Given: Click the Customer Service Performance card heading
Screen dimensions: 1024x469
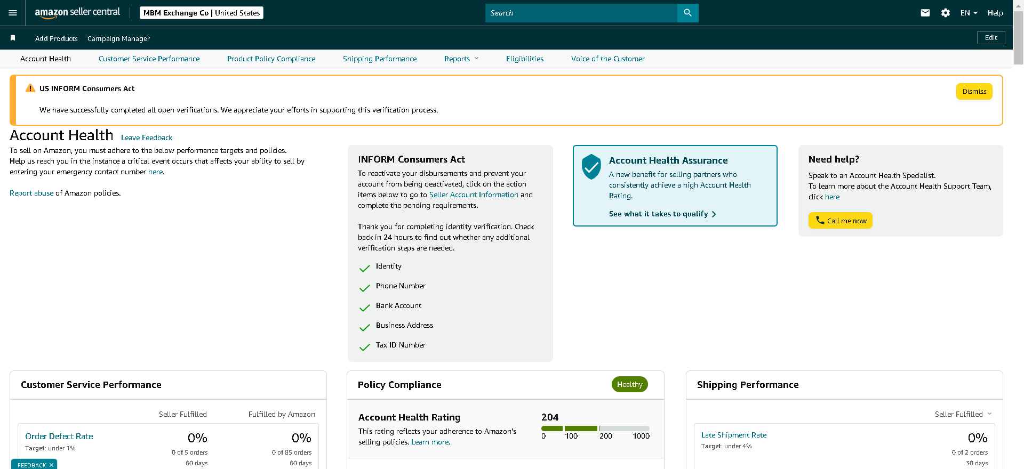Looking at the screenshot, I should click(91, 385).
